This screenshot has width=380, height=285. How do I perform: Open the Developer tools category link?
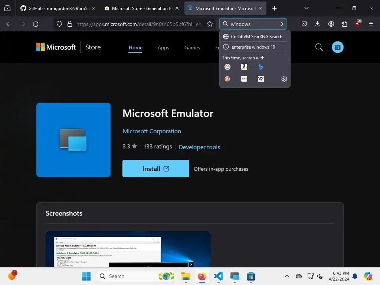(x=199, y=147)
